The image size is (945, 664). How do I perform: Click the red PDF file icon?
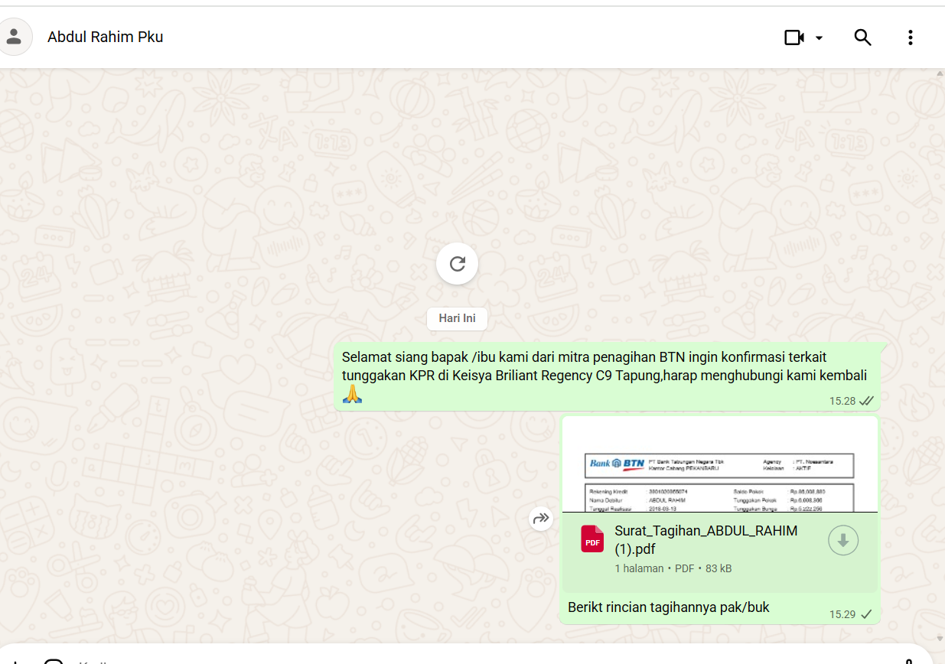(592, 539)
